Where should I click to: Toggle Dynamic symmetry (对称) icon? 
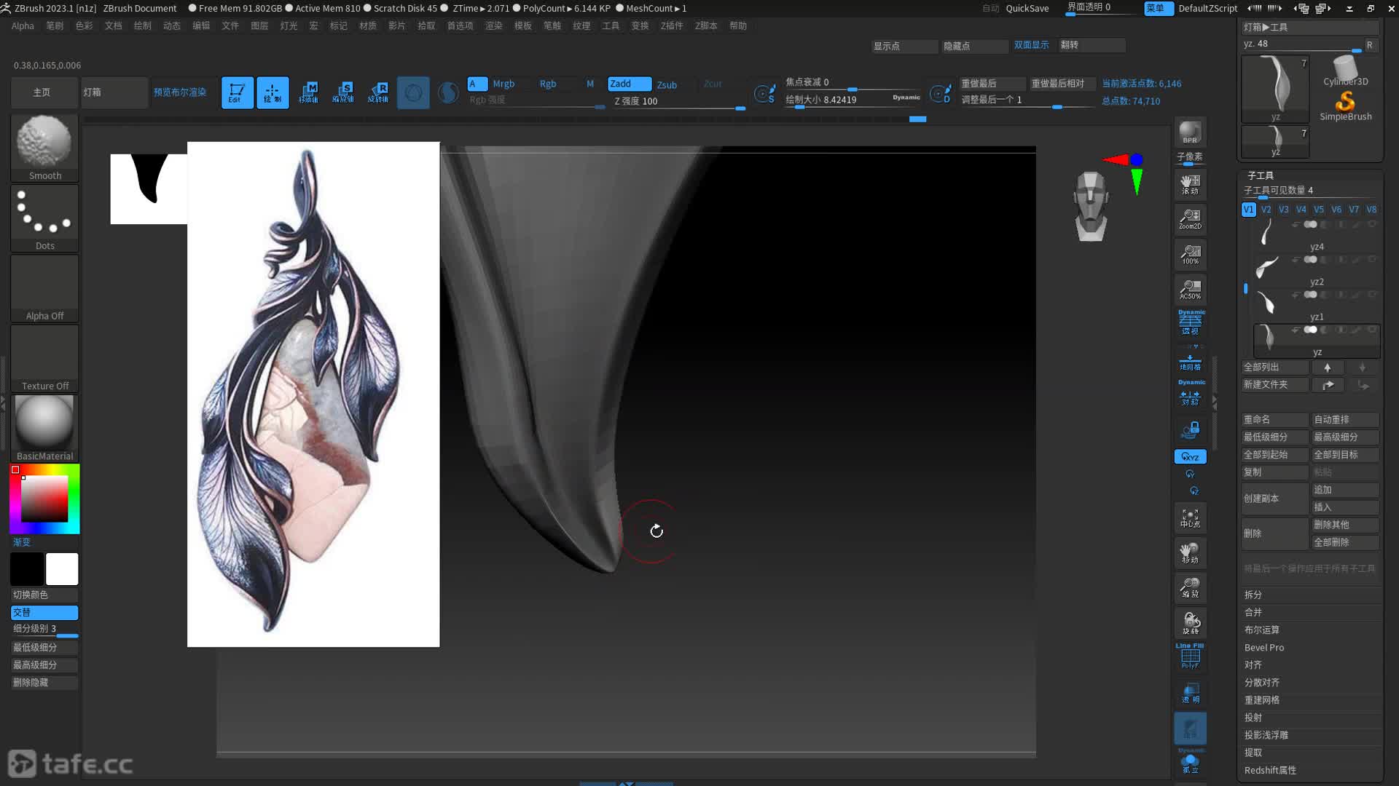click(1190, 394)
